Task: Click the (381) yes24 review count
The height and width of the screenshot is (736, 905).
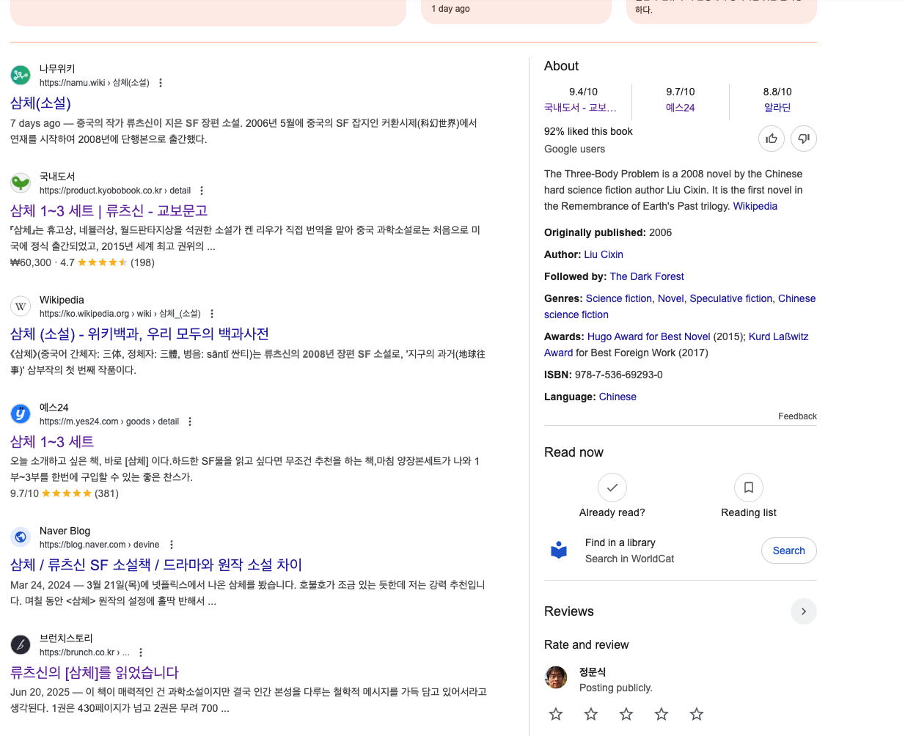Action: pos(106,493)
